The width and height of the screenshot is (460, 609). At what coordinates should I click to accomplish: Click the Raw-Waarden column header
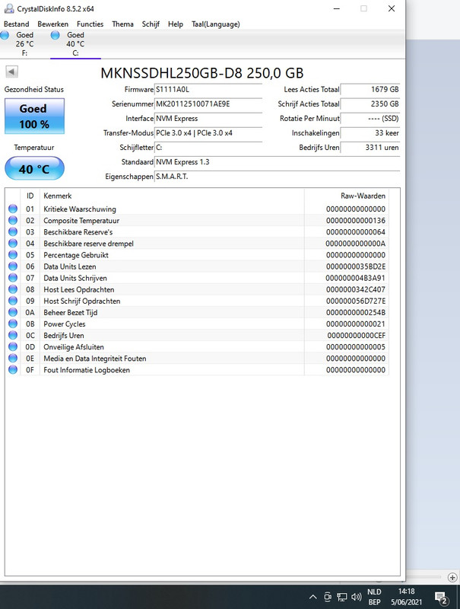coord(347,196)
